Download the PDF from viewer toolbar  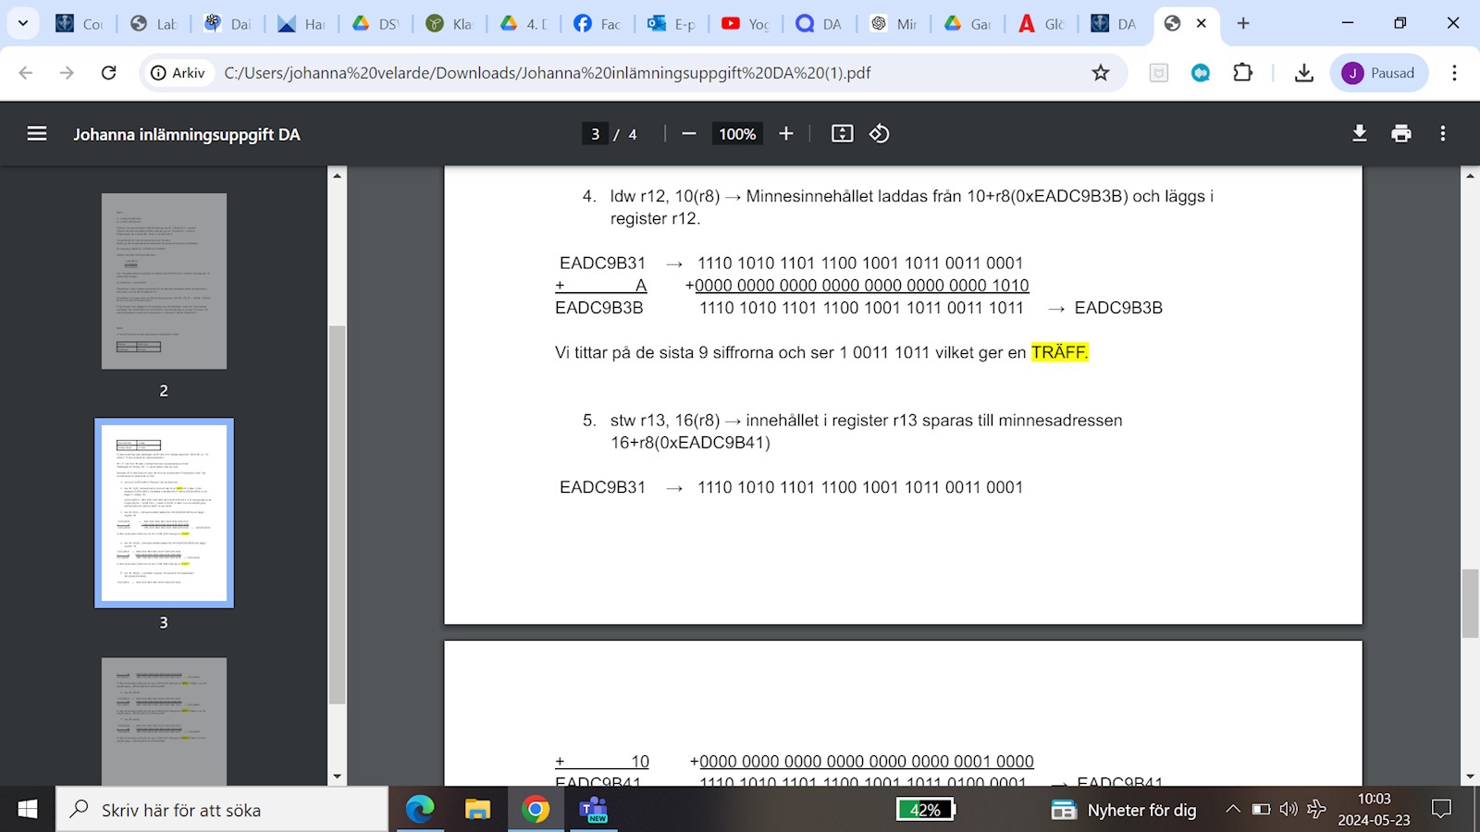pos(1359,134)
